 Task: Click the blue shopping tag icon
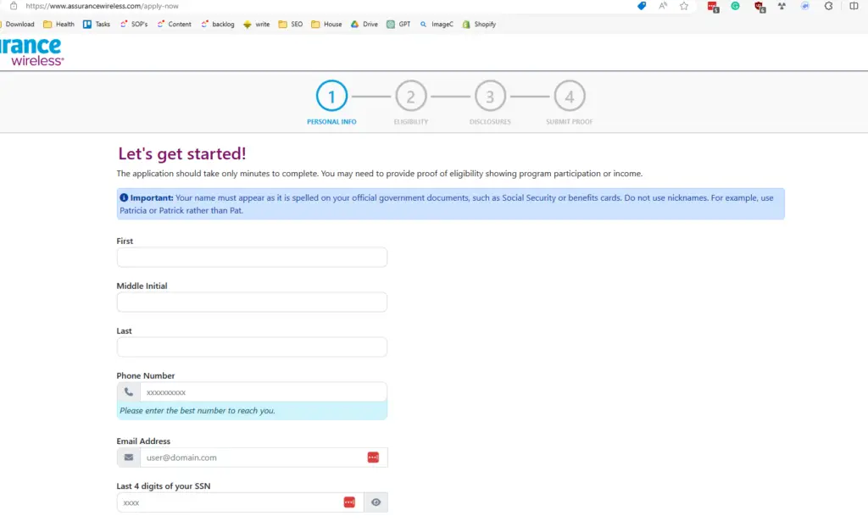pyautogui.click(x=642, y=6)
